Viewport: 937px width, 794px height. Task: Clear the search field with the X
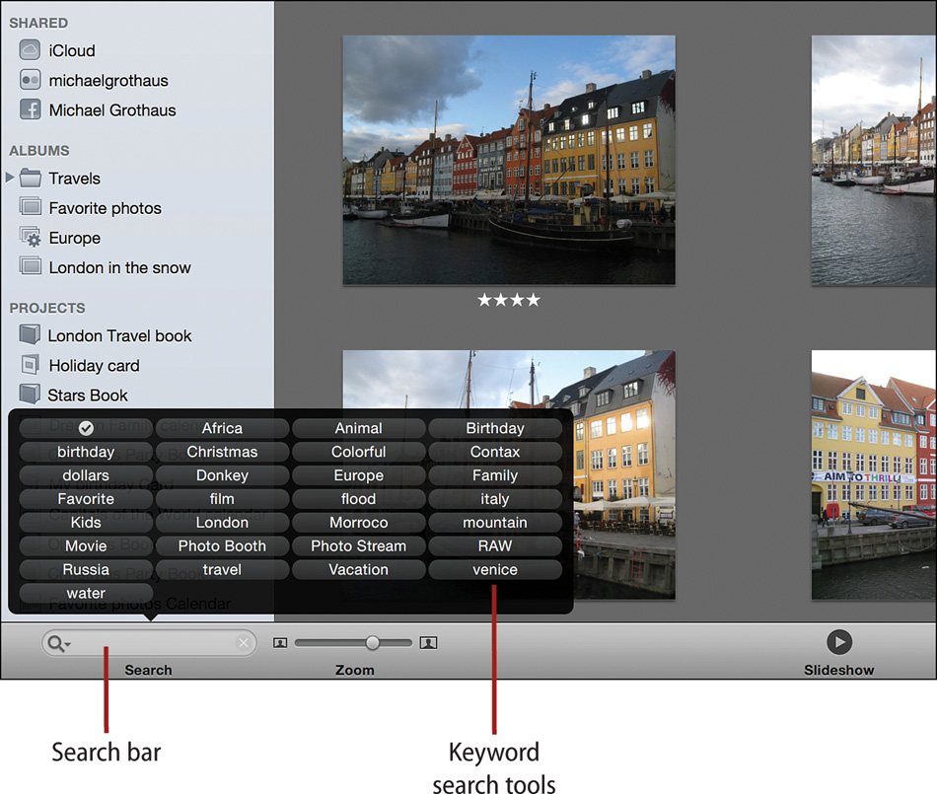(x=244, y=643)
